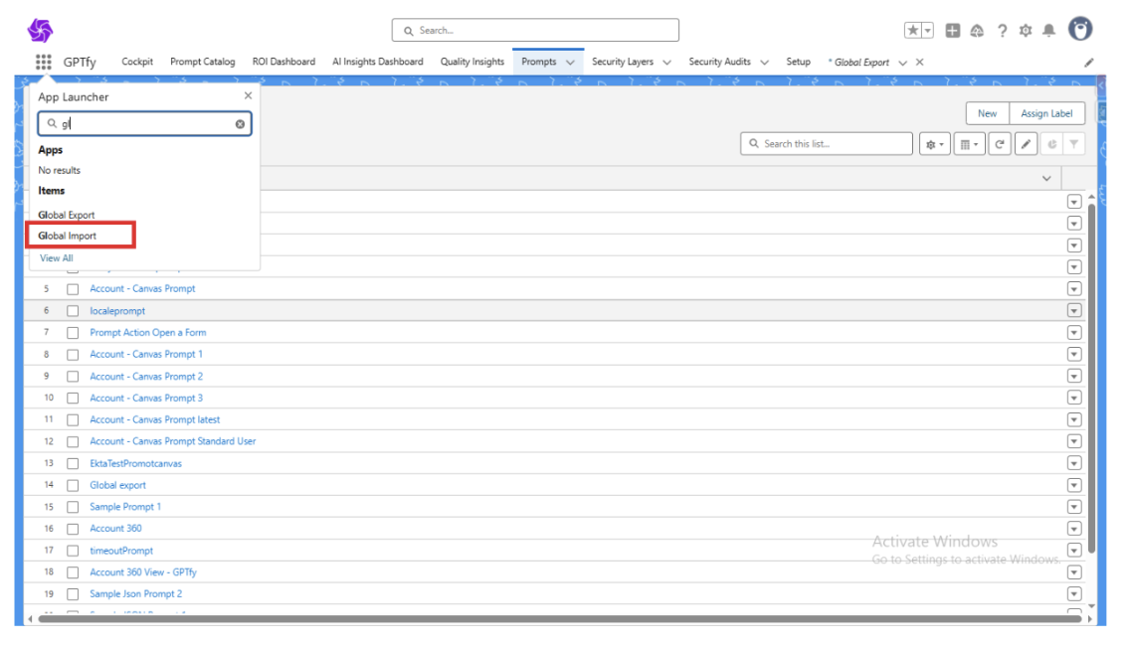Click the New button

tap(987, 113)
